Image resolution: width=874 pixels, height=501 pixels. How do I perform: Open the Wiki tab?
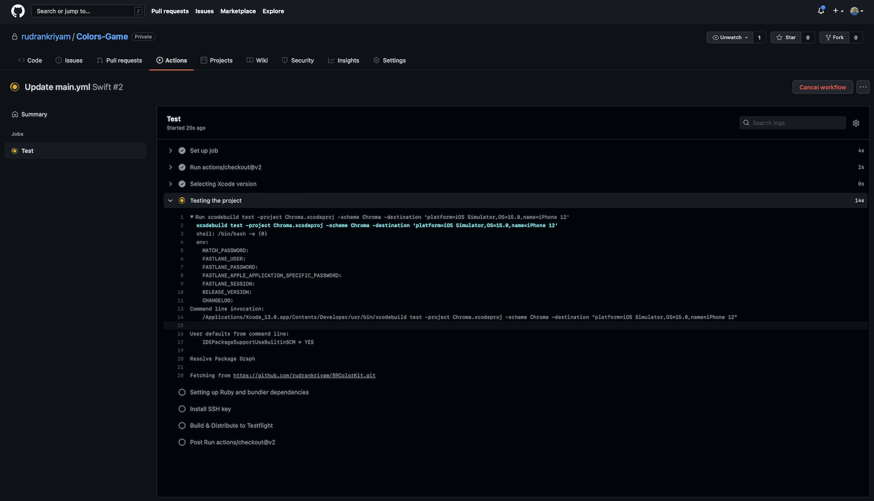257,60
